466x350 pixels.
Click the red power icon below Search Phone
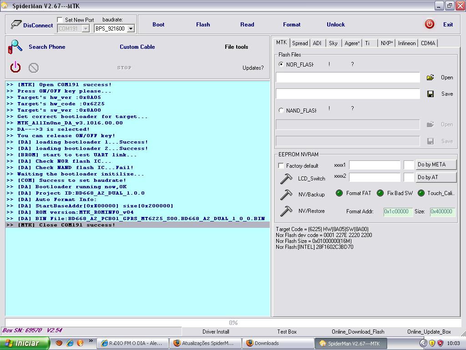(x=15, y=67)
